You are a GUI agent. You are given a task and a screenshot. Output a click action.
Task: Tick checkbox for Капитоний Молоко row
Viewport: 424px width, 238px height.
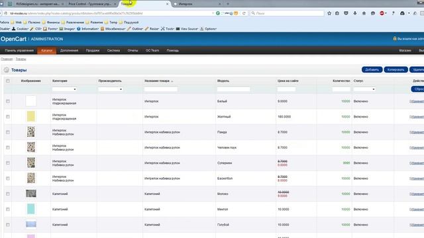pyautogui.click(x=8, y=194)
